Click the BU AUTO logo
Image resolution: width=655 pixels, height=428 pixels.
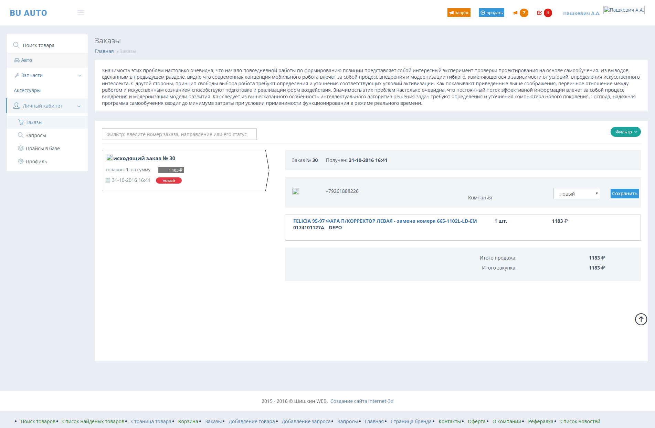point(29,13)
